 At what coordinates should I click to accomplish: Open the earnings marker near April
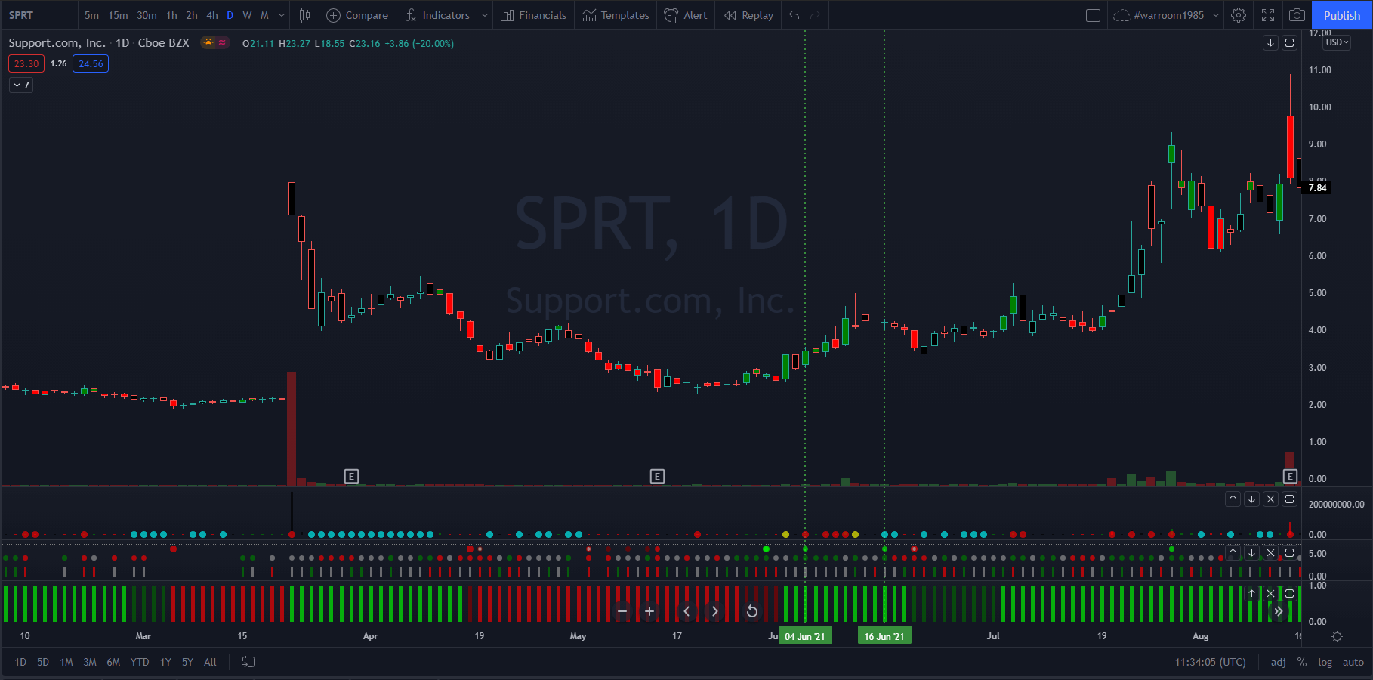(x=351, y=476)
